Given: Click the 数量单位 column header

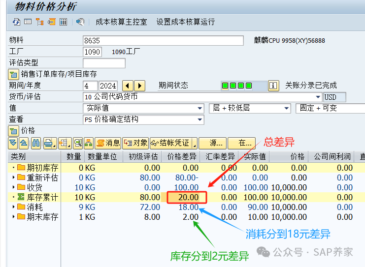Looking at the screenshot, I should coord(103,156).
